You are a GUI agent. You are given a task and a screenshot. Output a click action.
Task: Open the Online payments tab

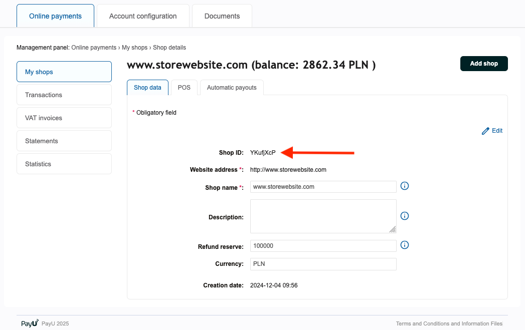click(55, 16)
